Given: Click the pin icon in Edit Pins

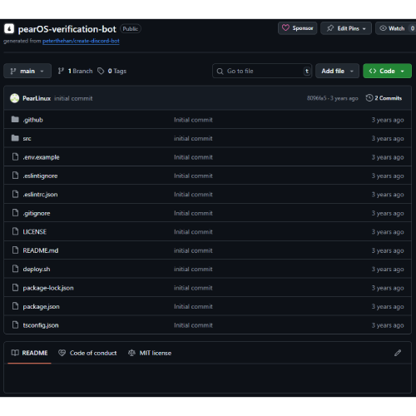Looking at the screenshot, I should tap(330, 28).
